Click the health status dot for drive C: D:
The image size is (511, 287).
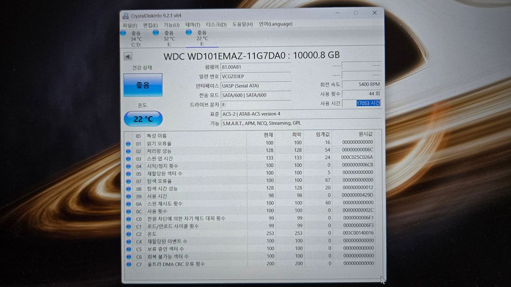123,33
